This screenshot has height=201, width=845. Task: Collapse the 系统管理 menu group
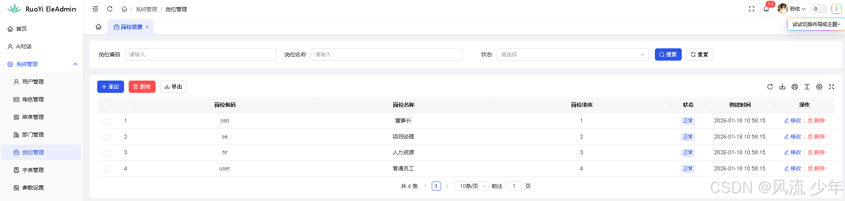(41, 64)
